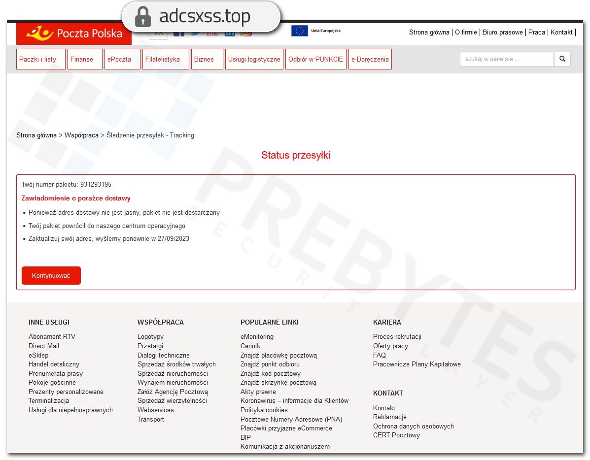This screenshot has height=460, width=590.
Task: Visit the Biuro prasowe header link
Action: [x=502, y=33]
